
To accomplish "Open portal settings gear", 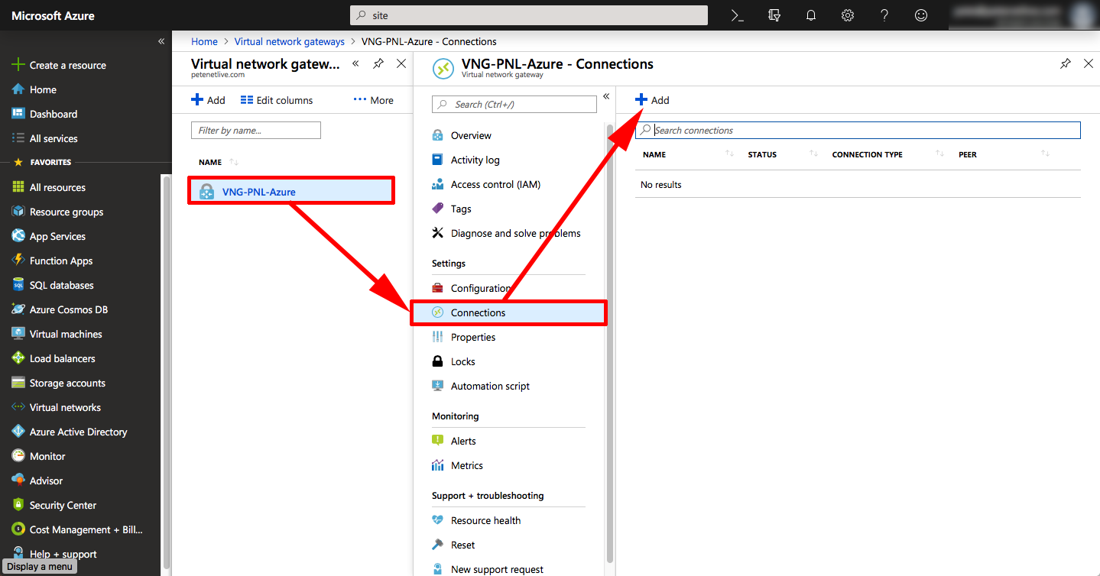I will point(848,15).
